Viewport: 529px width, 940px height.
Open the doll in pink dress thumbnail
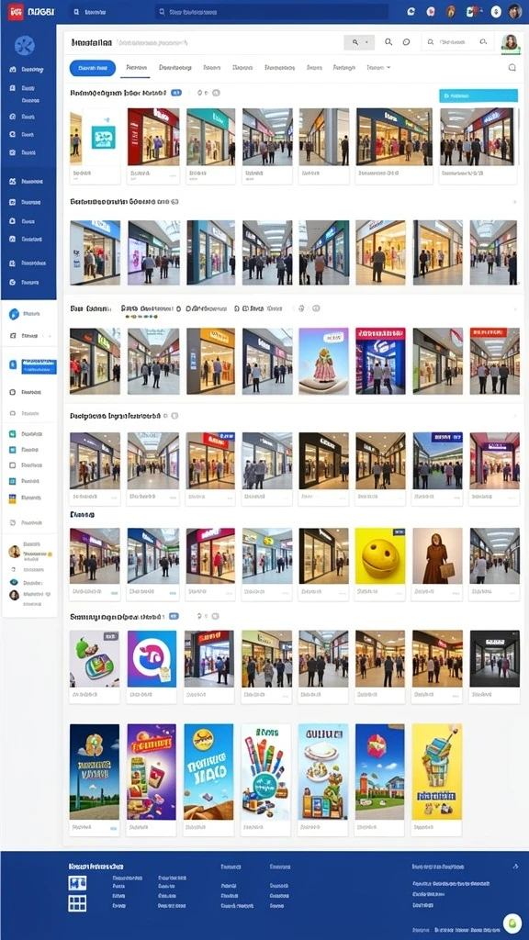tap(323, 361)
